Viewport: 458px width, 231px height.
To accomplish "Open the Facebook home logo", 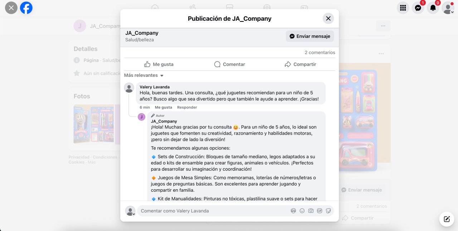I will pyautogui.click(x=26, y=7).
